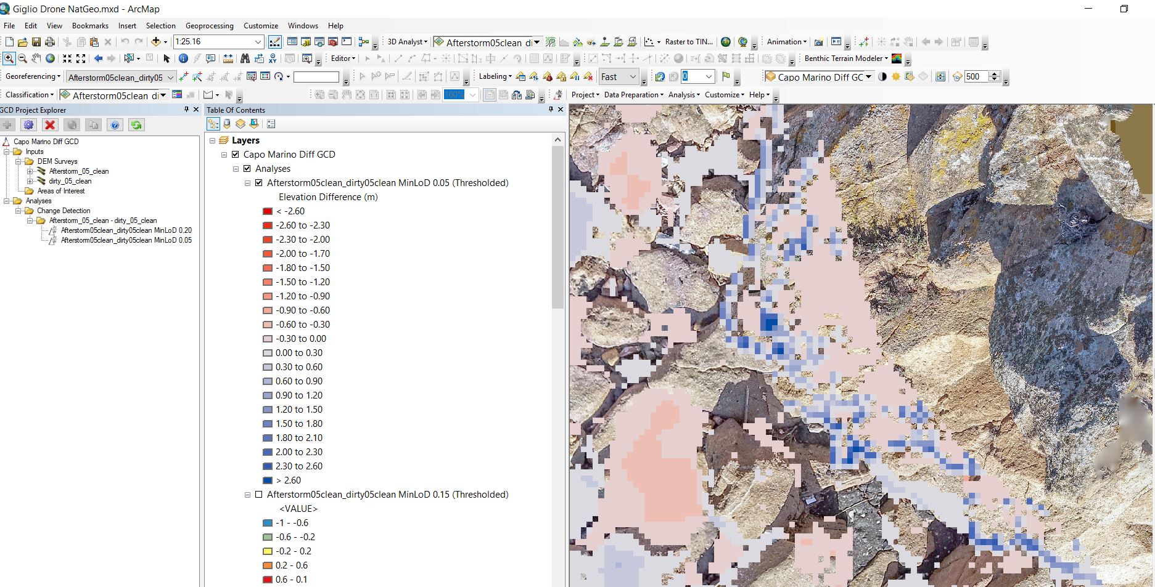The height and width of the screenshot is (587, 1155).
Task: Click List By Selection in Table Of Contents
Action: pyautogui.click(x=254, y=124)
